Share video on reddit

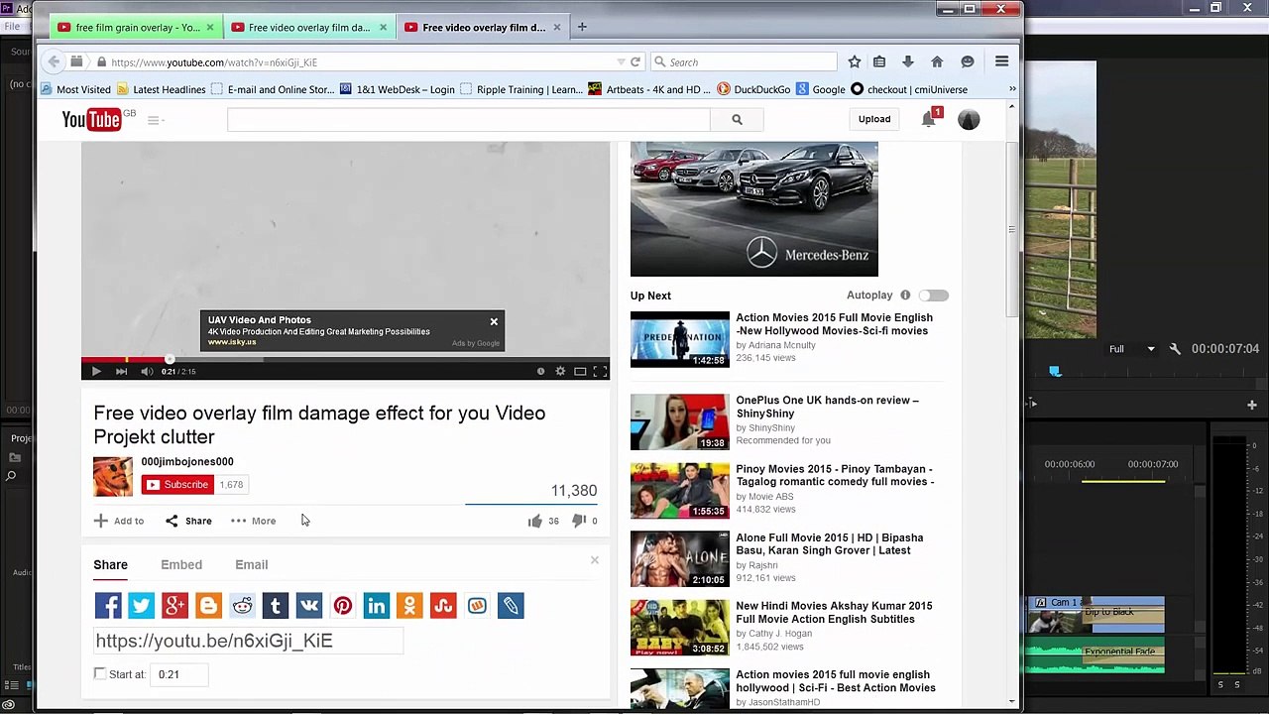click(242, 606)
